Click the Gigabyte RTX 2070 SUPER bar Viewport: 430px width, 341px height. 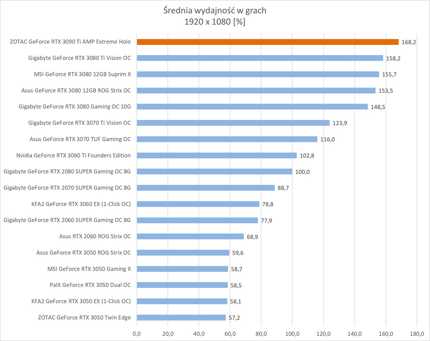(x=206, y=188)
